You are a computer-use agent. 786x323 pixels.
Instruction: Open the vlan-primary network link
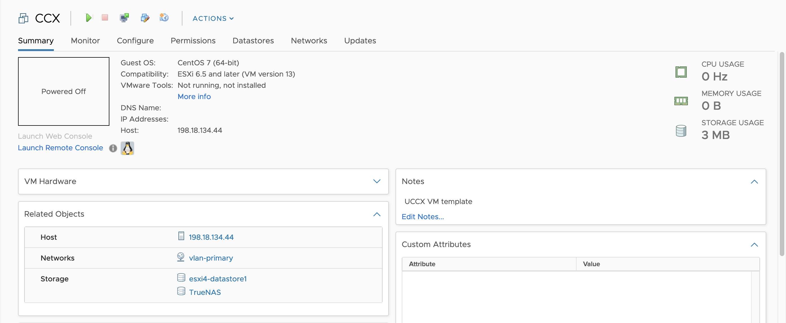tap(211, 258)
